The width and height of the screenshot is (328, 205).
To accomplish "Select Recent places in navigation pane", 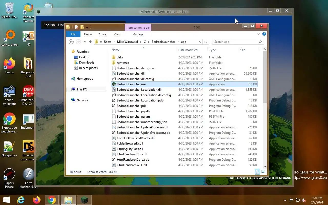I will pos(88,68).
